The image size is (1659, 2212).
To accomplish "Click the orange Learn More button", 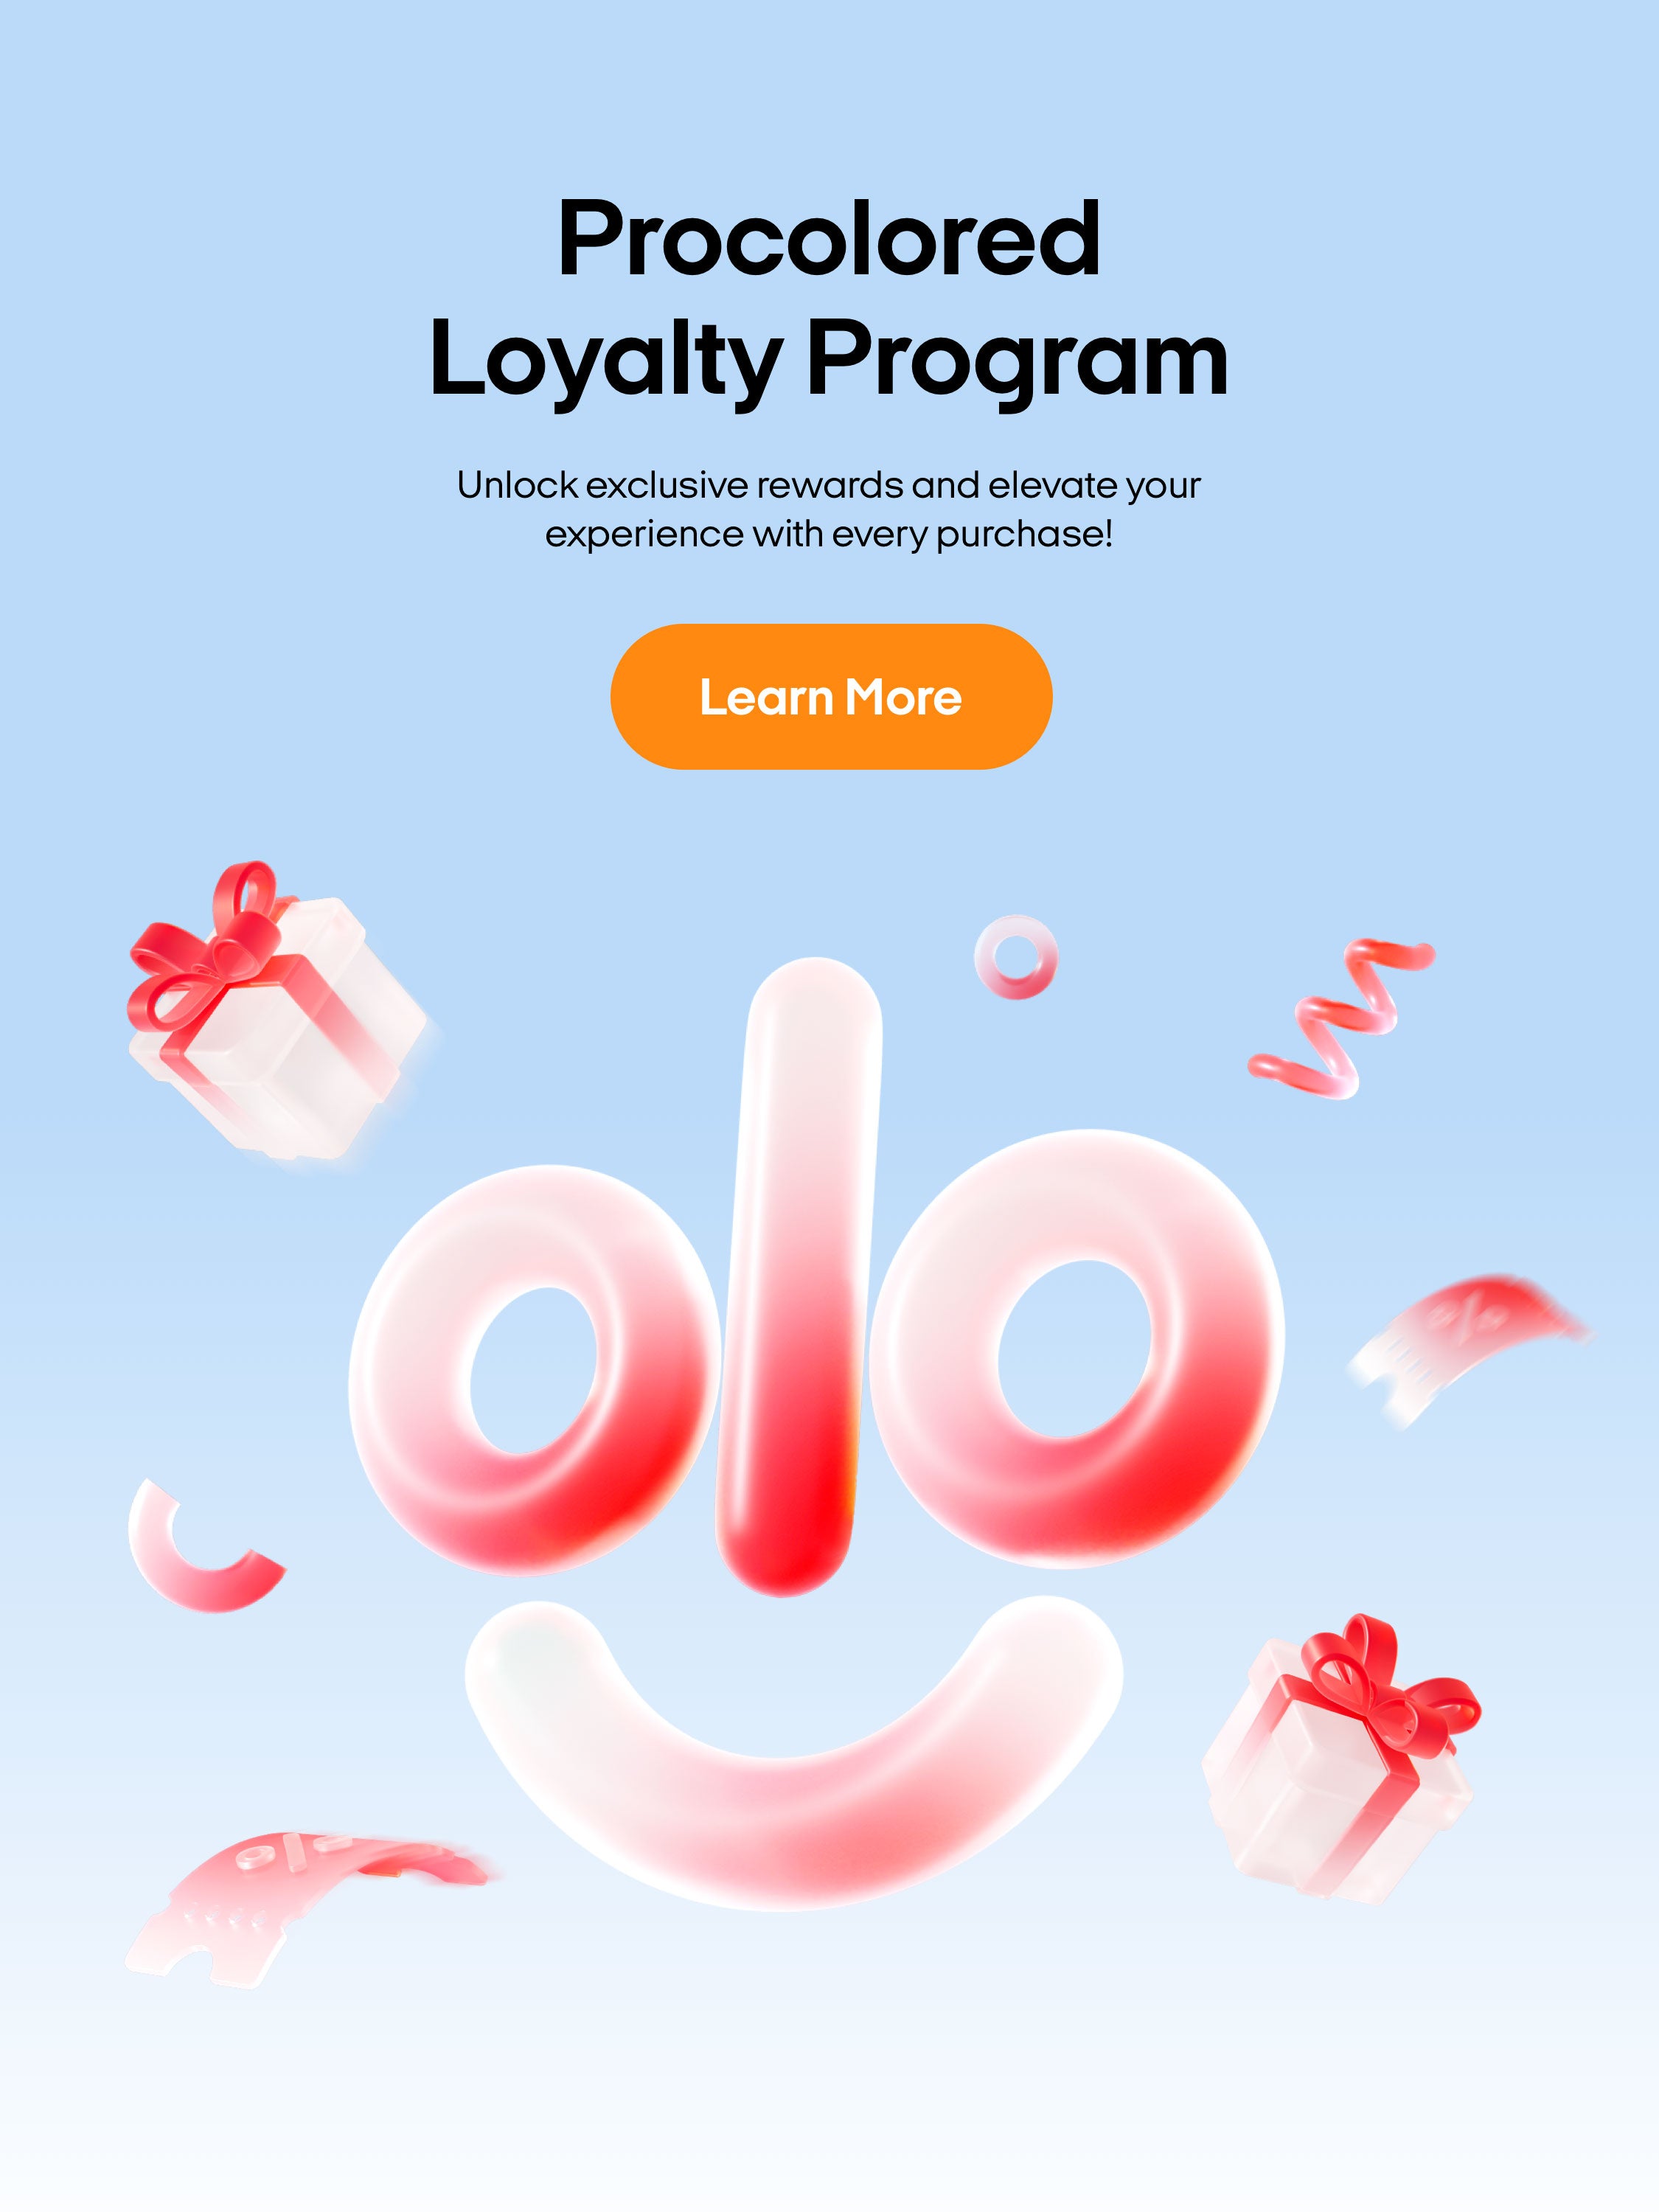I will [831, 697].
